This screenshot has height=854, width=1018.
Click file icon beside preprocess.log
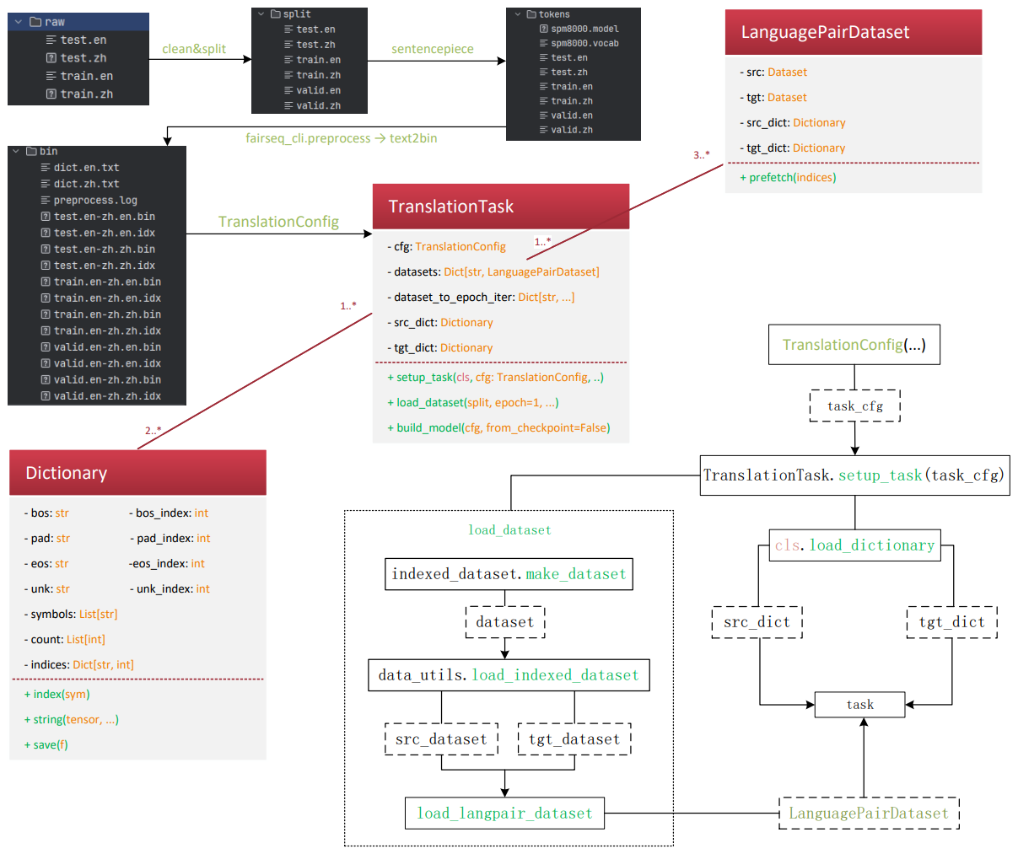coord(46,201)
